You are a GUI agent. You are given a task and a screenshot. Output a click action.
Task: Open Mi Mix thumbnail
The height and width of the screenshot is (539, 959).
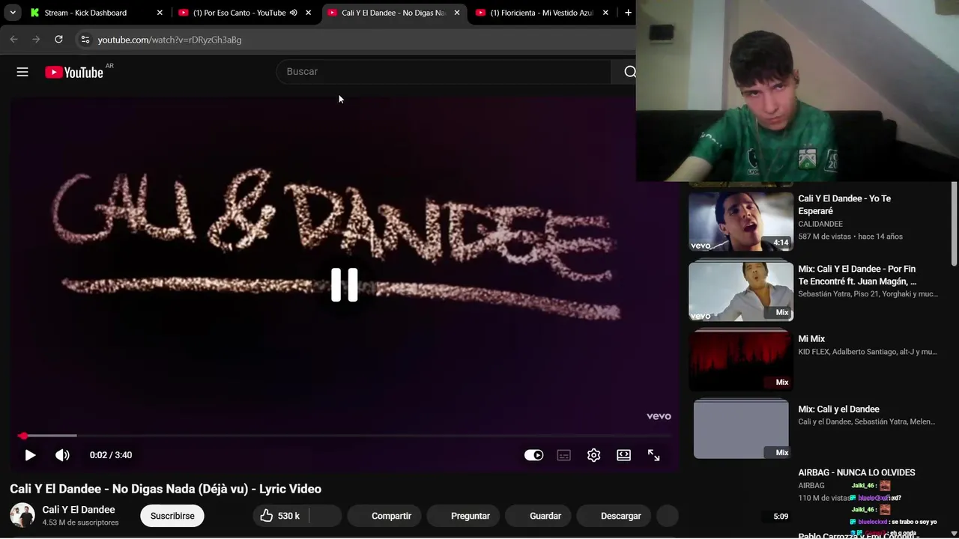(741, 361)
